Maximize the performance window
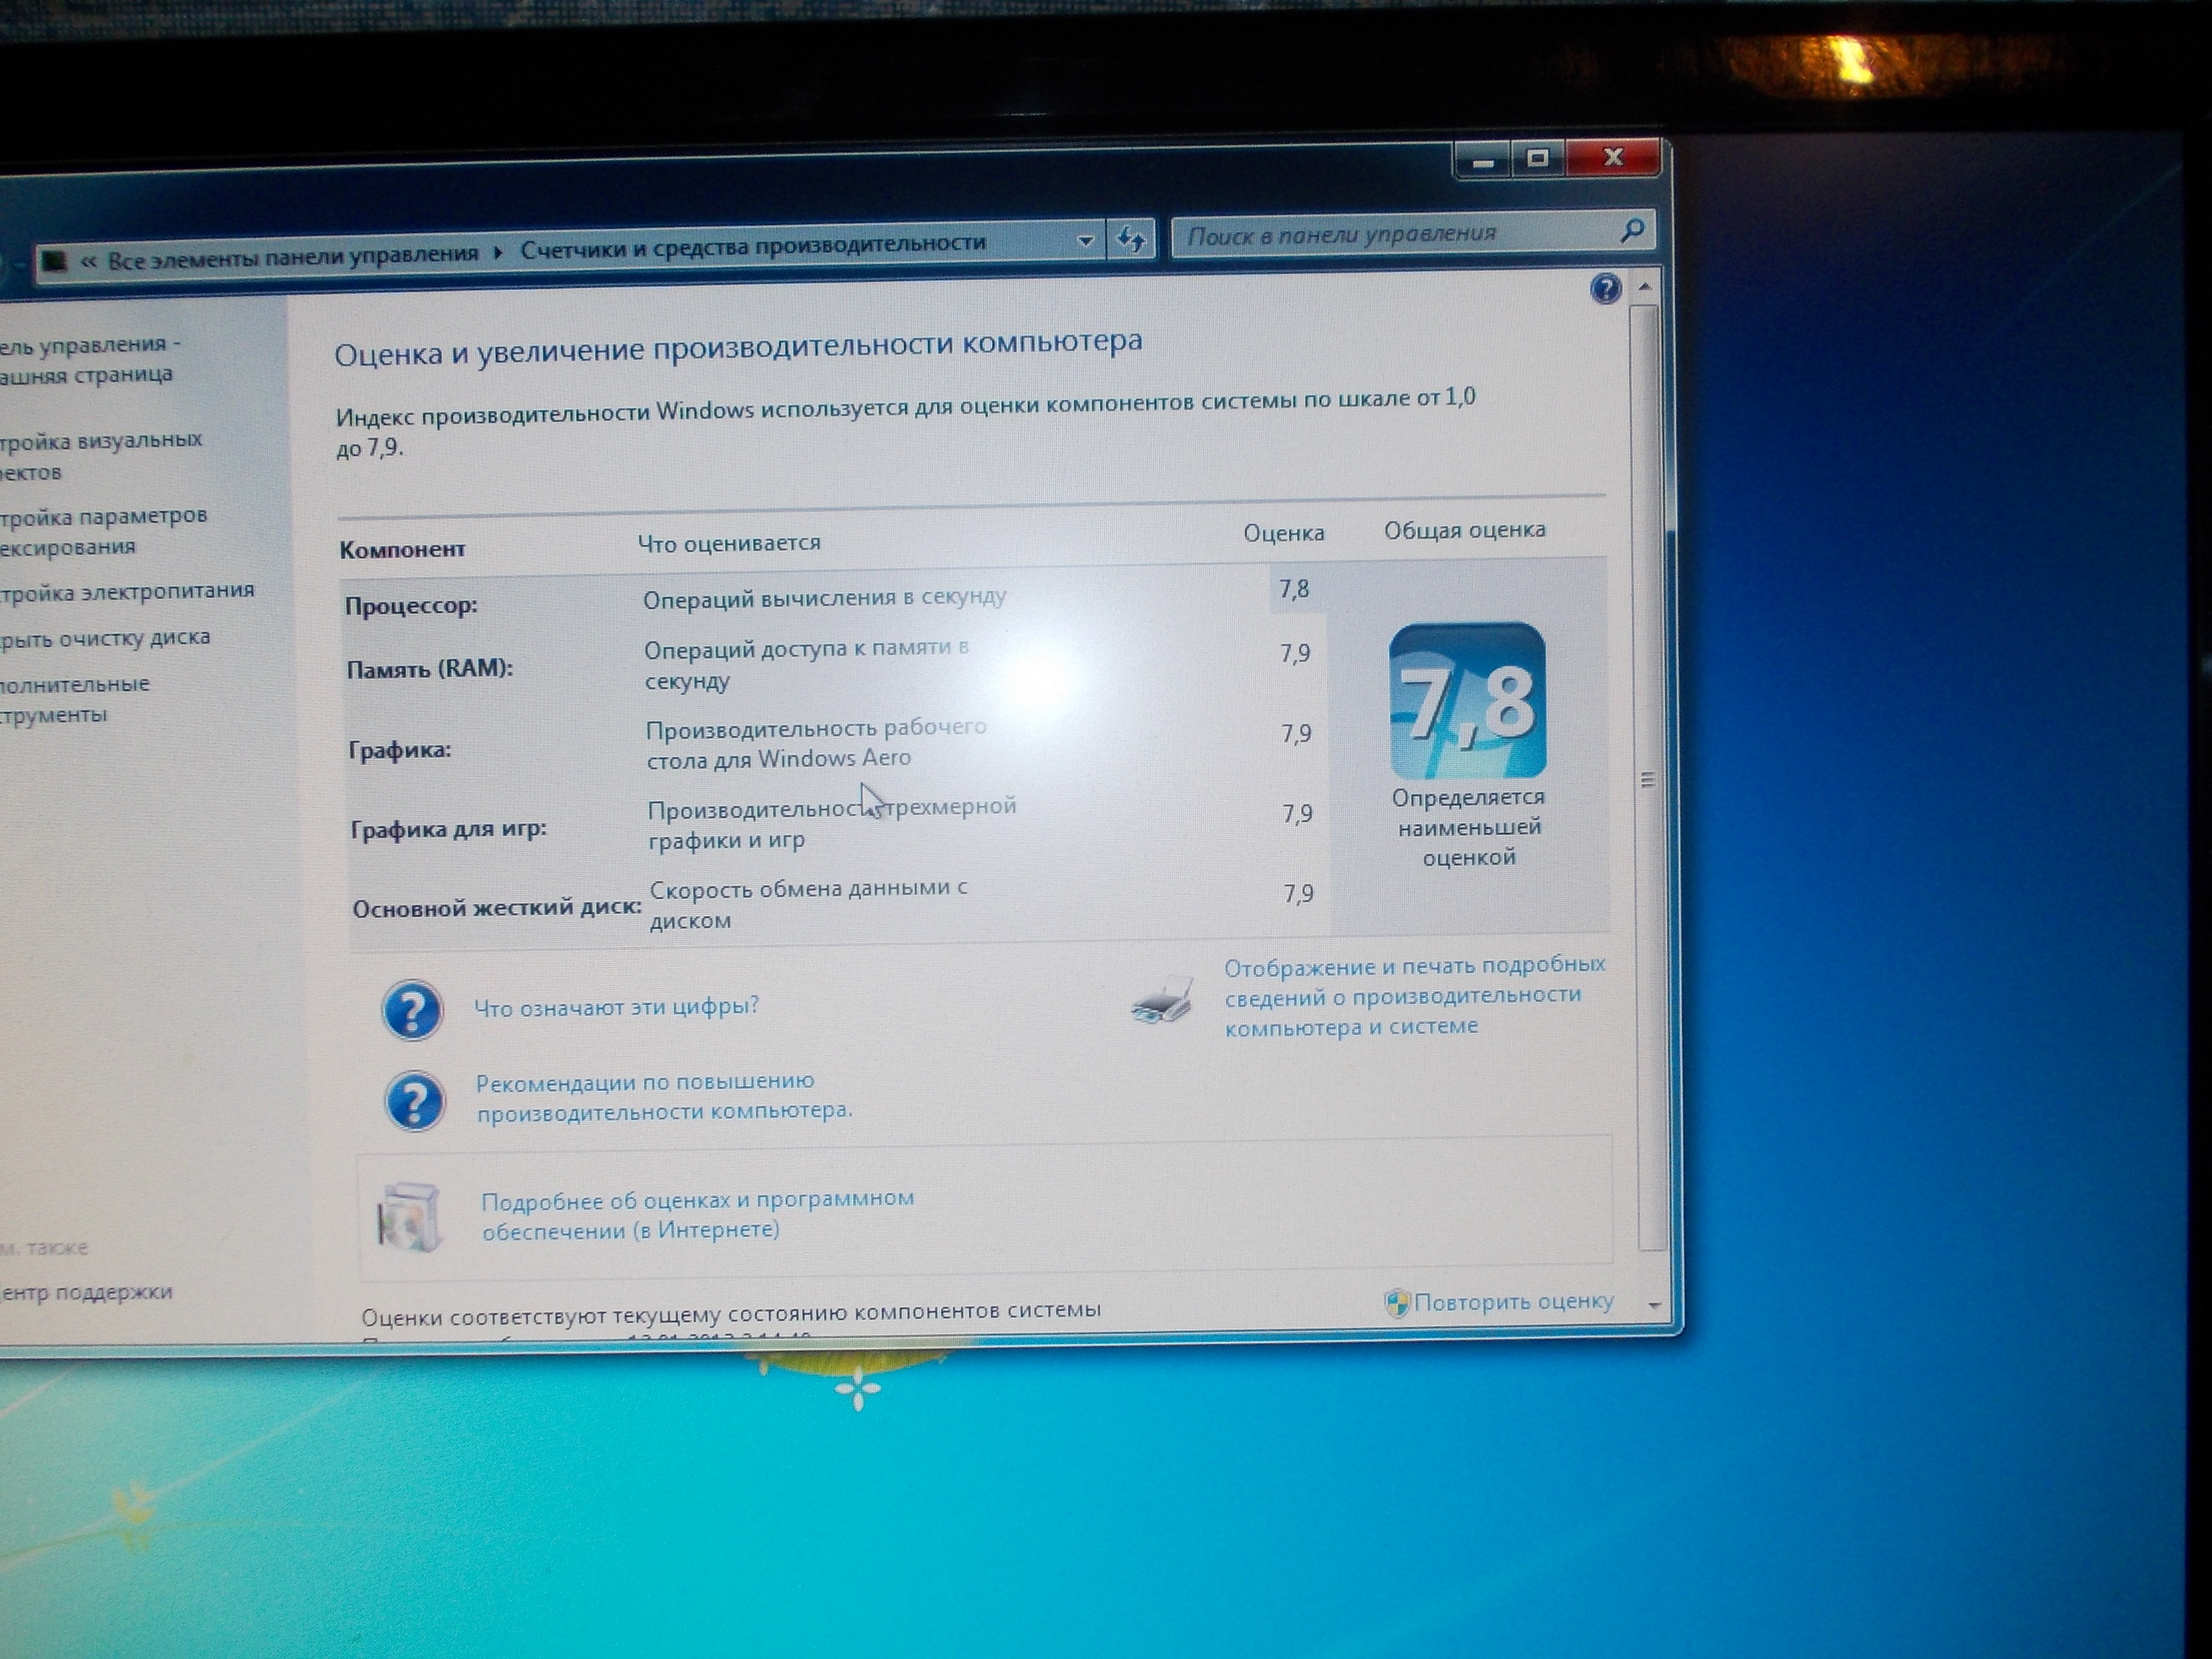The width and height of the screenshot is (2212, 1659). (1538, 158)
